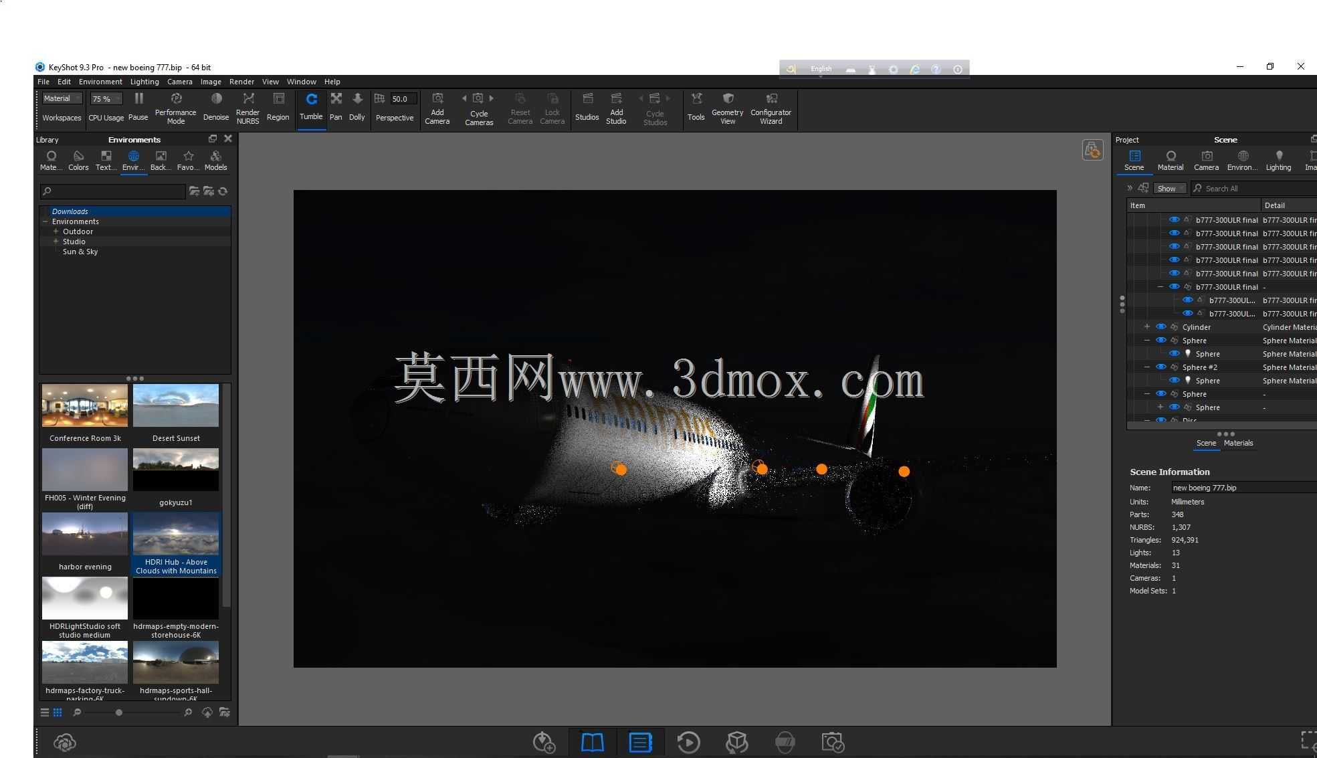
Task: Expand the Studio environments folder
Action: pyautogui.click(x=56, y=242)
